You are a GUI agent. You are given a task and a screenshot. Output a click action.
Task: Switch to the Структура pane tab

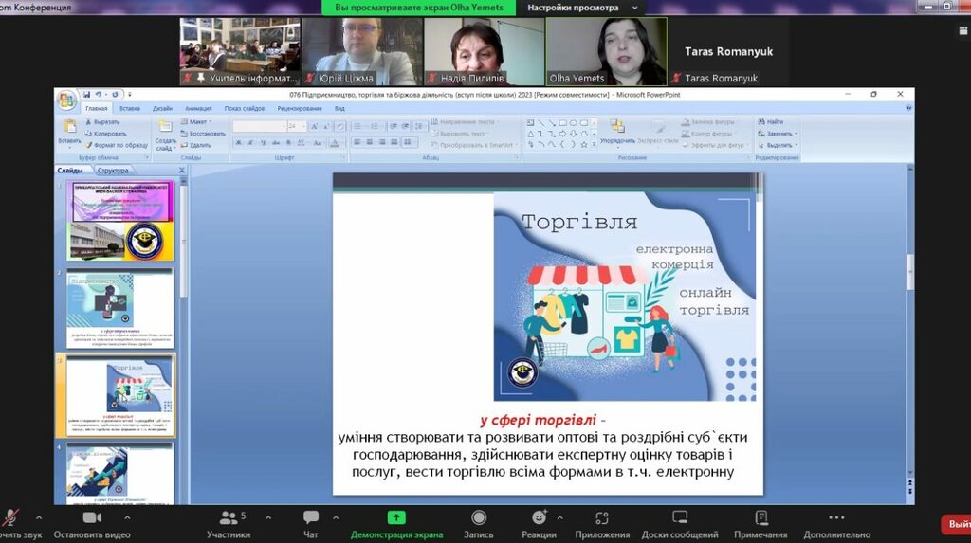point(113,171)
